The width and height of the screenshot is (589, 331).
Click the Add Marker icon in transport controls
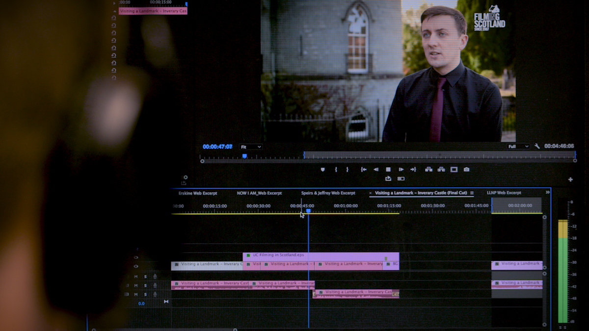click(322, 170)
